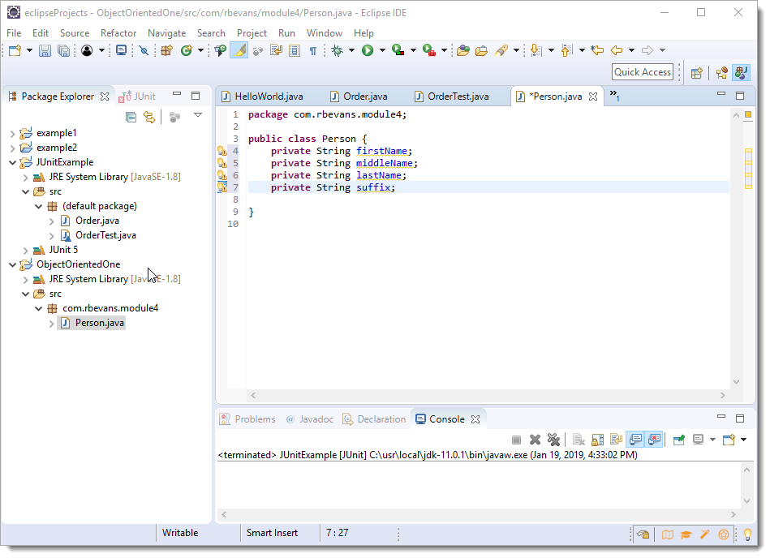Viewport: 770px width, 558px height.
Task: Go to Next Annotation
Action: coord(536,50)
